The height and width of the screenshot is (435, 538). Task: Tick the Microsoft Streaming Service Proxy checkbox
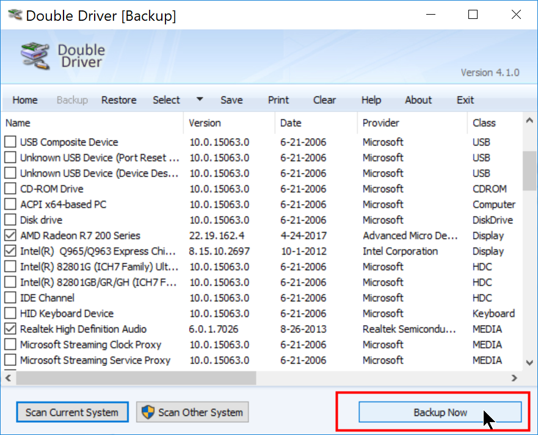10,360
